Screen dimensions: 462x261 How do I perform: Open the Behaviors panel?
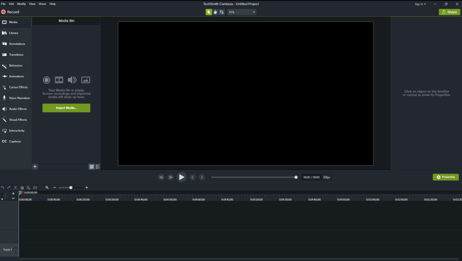click(16, 66)
